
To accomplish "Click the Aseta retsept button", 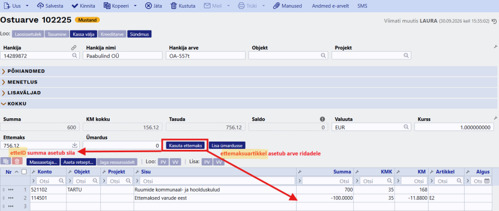I will (x=78, y=162).
